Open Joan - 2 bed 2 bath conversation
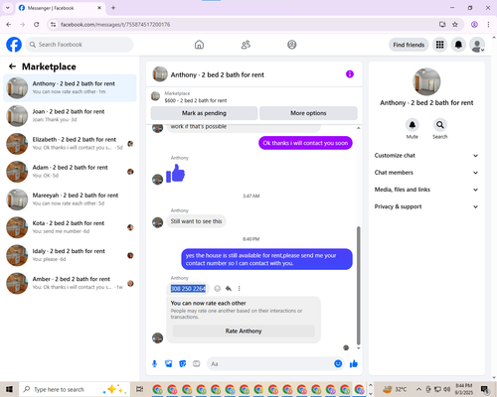 [70, 115]
